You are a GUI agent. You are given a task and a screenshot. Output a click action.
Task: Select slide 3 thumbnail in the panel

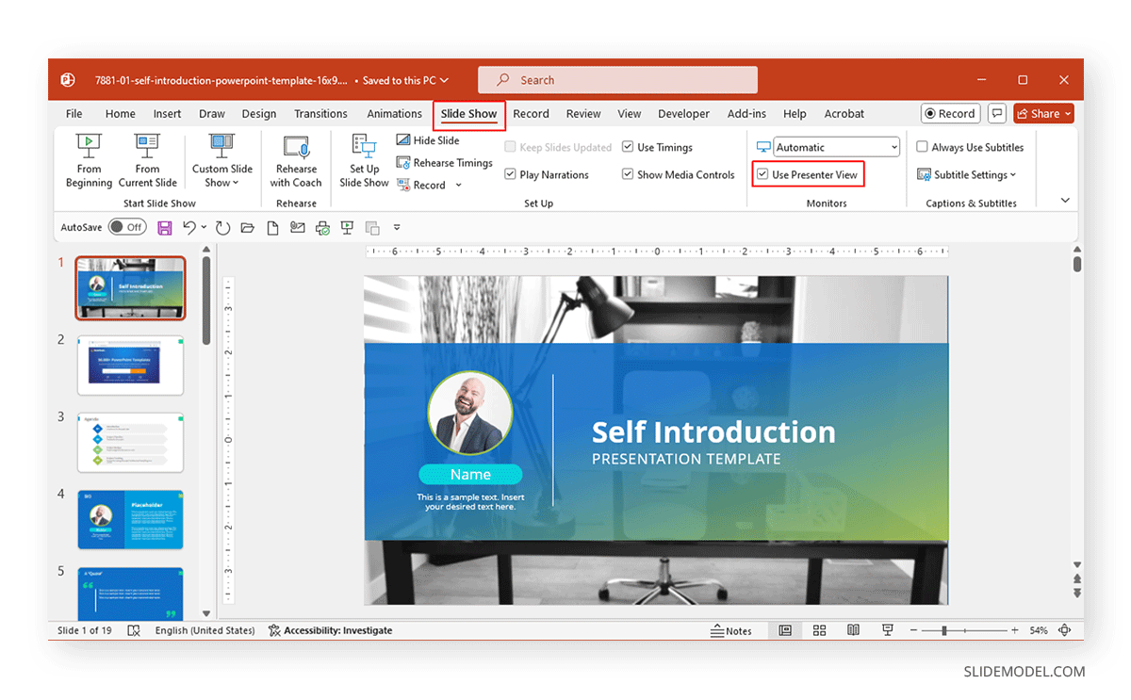click(x=130, y=443)
